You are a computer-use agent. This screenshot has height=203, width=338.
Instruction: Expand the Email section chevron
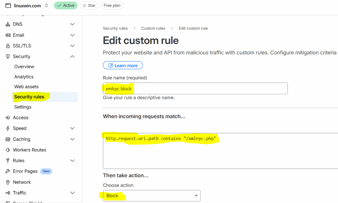[x=72, y=35]
